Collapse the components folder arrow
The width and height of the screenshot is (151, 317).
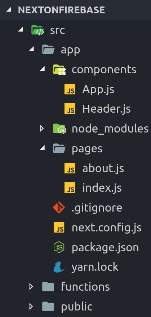(x=42, y=69)
